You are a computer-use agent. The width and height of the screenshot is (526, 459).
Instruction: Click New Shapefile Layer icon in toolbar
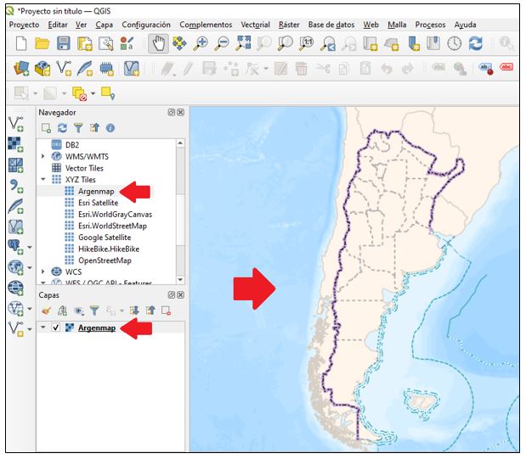click(64, 69)
